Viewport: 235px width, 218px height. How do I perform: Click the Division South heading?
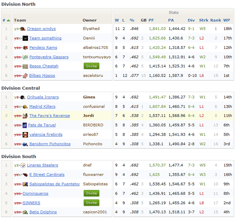pos(19,156)
